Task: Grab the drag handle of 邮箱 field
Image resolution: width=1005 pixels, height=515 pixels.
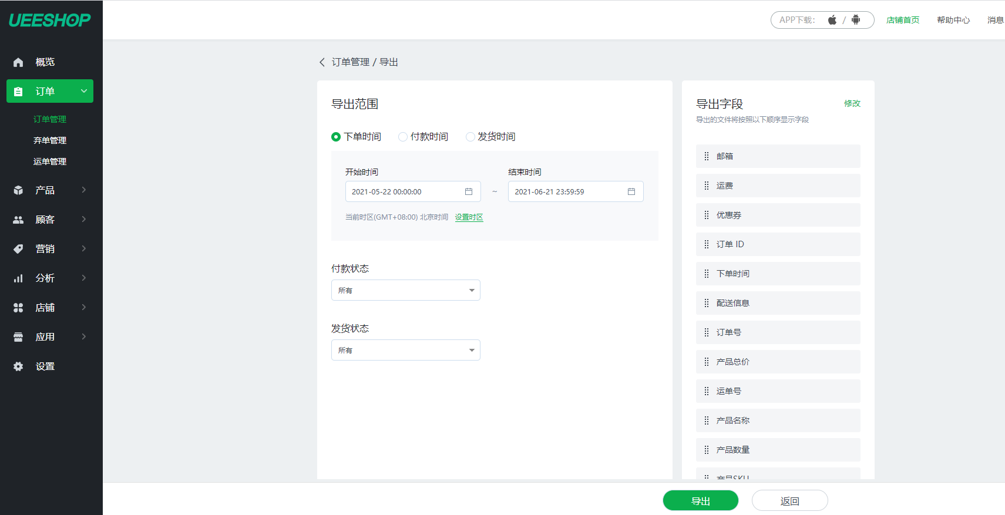Action: click(707, 156)
